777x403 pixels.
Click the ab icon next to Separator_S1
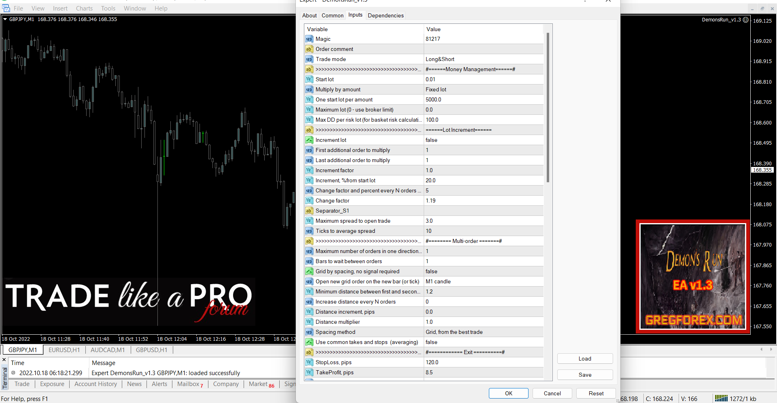coord(309,211)
